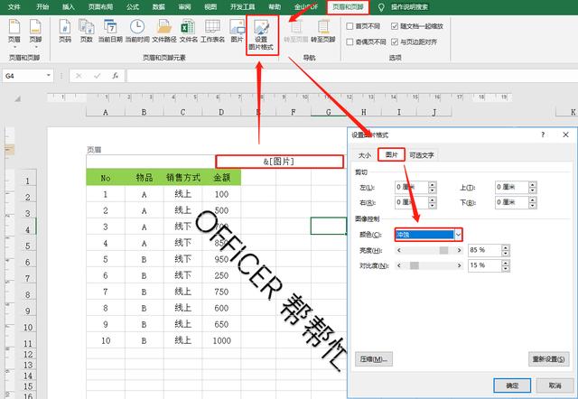This screenshot has width=578, height=399.
Task: Click the 压缩(M)... button
Action: click(x=373, y=359)
